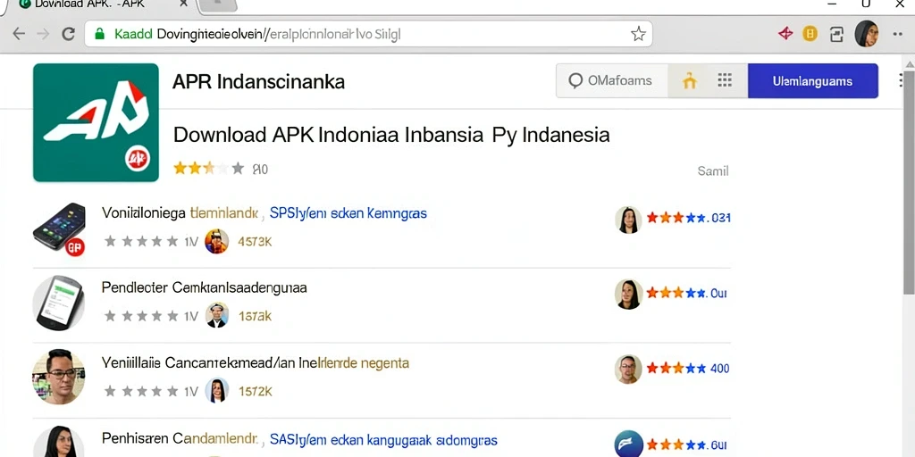The height and width of the screenshot is (457, 915).
Task: Open the man-with-glasses thumbnail of Yeniillaiis row
Action: (58, 378)
